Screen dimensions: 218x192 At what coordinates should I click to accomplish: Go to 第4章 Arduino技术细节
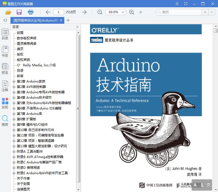(34, 98)
